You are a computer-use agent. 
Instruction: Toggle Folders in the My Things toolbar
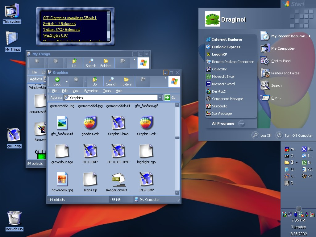tap(106, 63)
